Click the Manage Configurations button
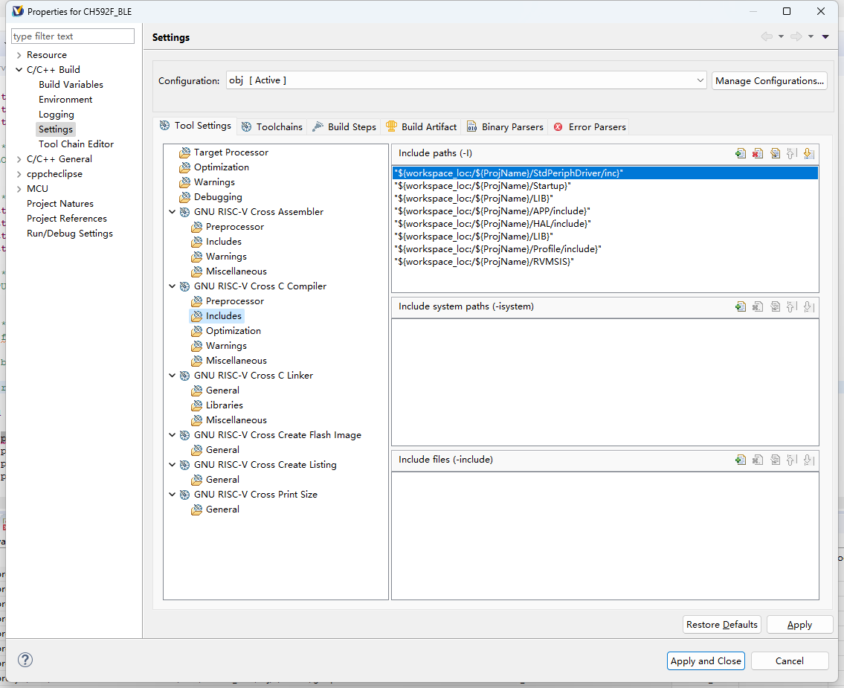Image resolution: width=844 pixels, height=688 pixels. [769, 80]
